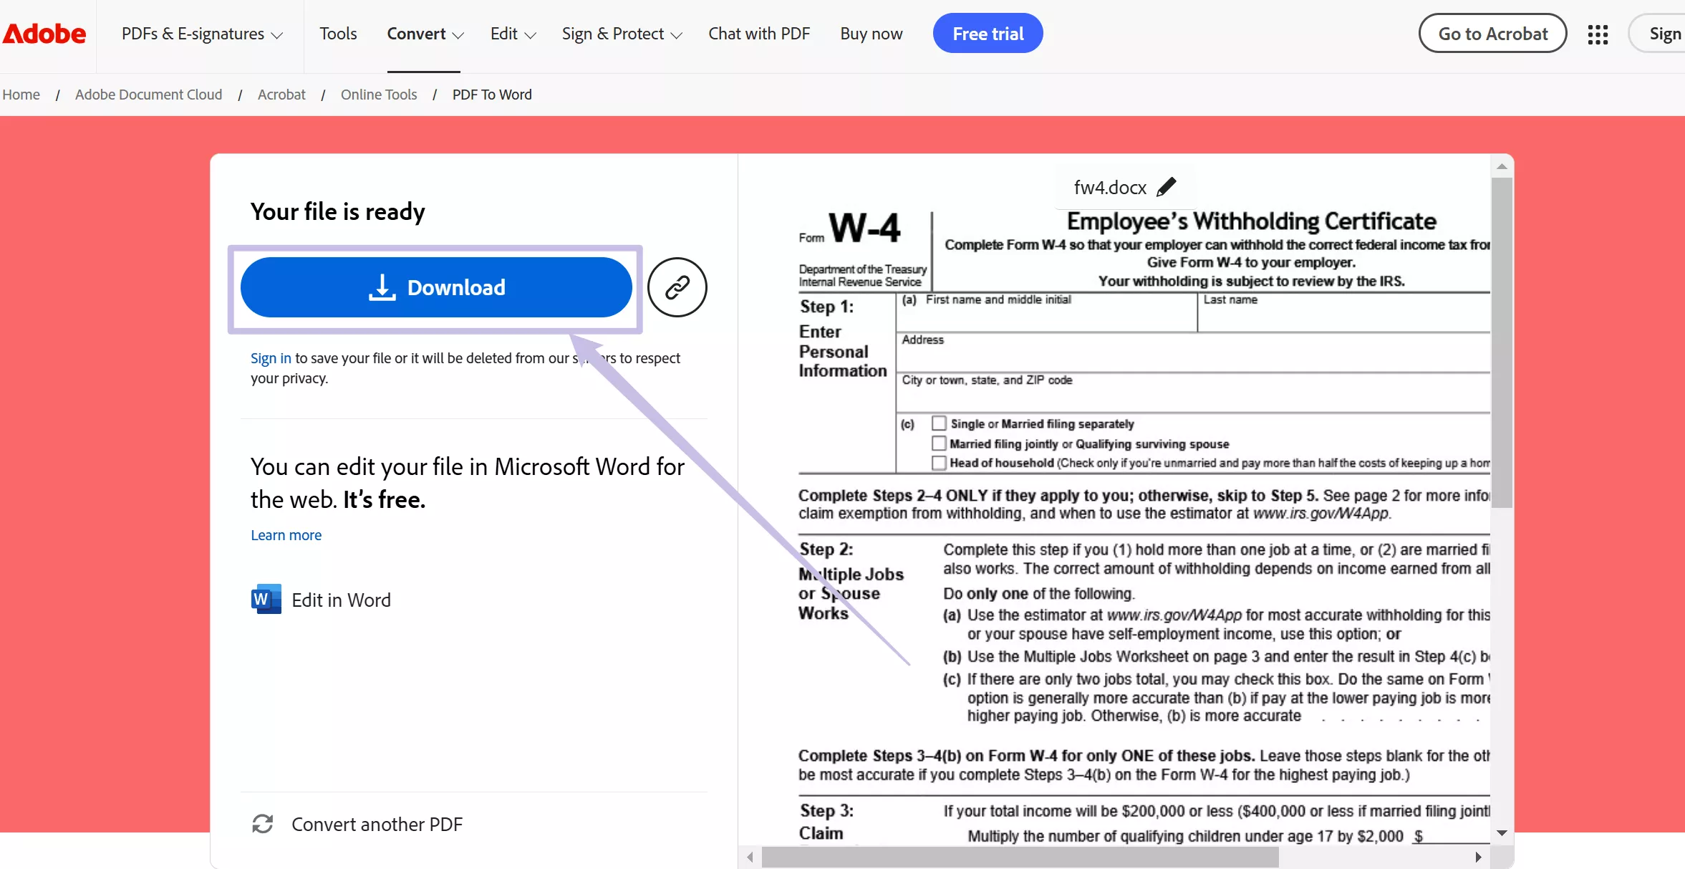
Task: Click the scroll-up arrow on the preview scrollbar
Action: coord(1502,165)
